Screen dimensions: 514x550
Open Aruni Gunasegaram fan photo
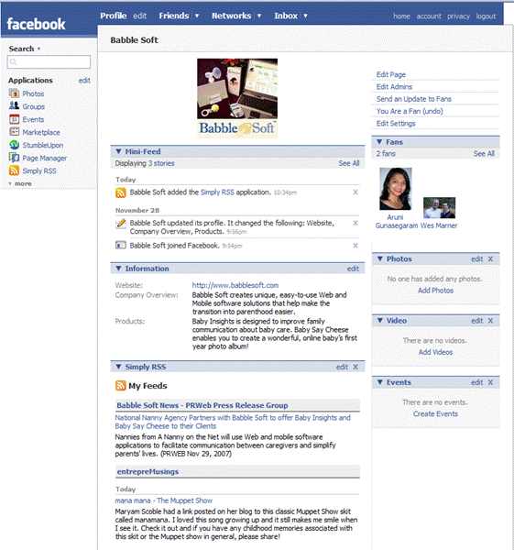click(396, 189)
